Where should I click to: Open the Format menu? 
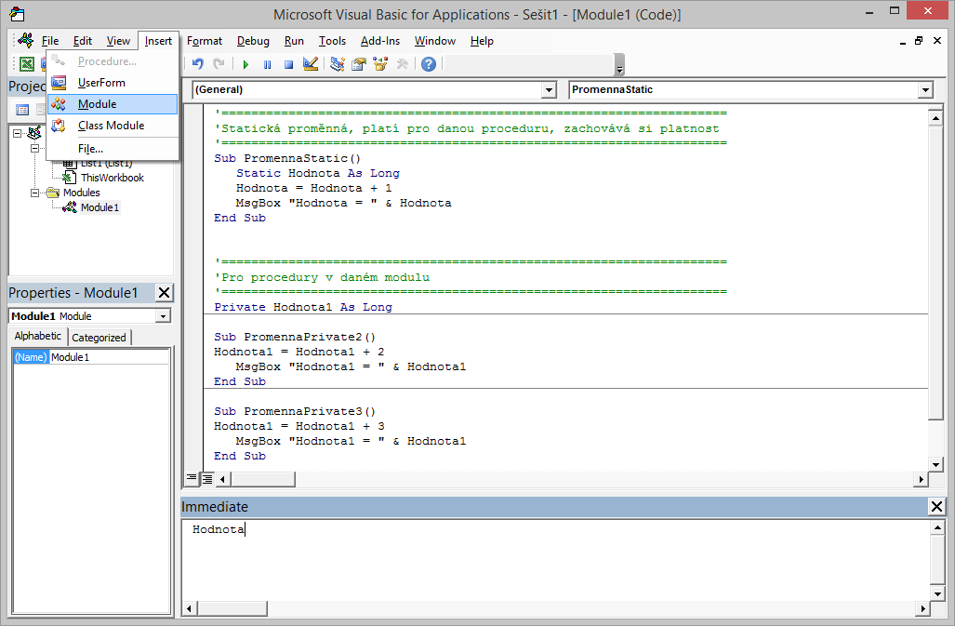coord(204,41)
